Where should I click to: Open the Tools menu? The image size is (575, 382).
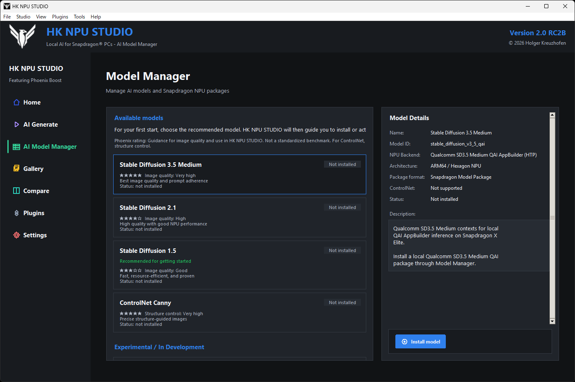pyautogui.click(x=79, y=17)
